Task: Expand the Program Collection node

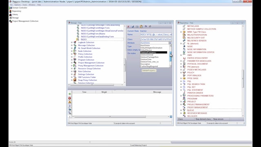Action: pos(72,60)
